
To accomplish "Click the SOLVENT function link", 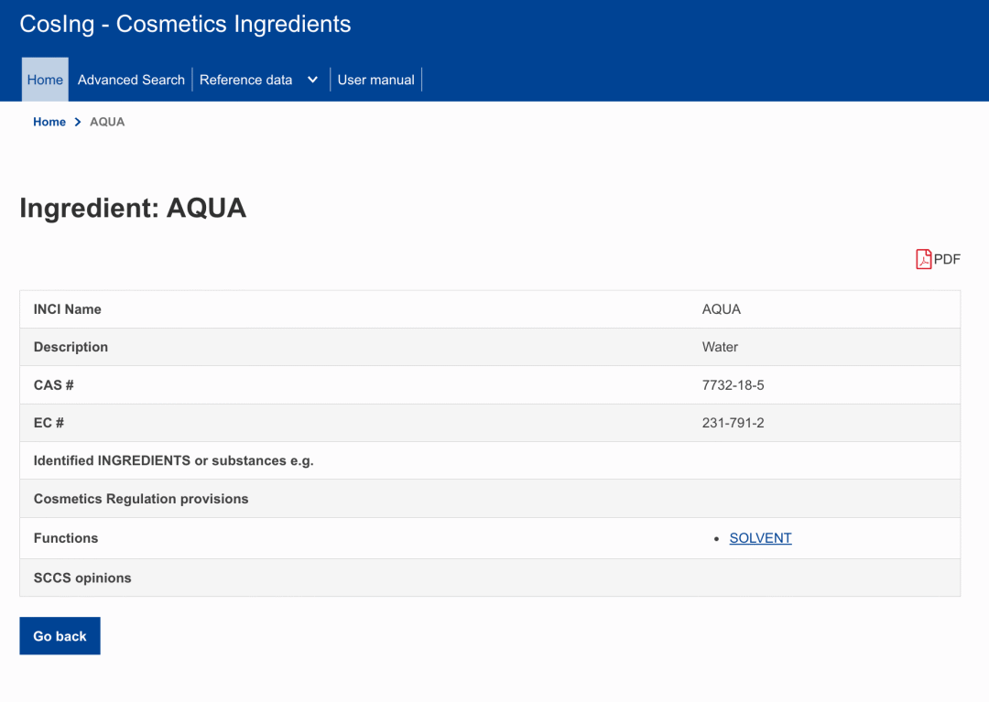I will coord(760,538).
